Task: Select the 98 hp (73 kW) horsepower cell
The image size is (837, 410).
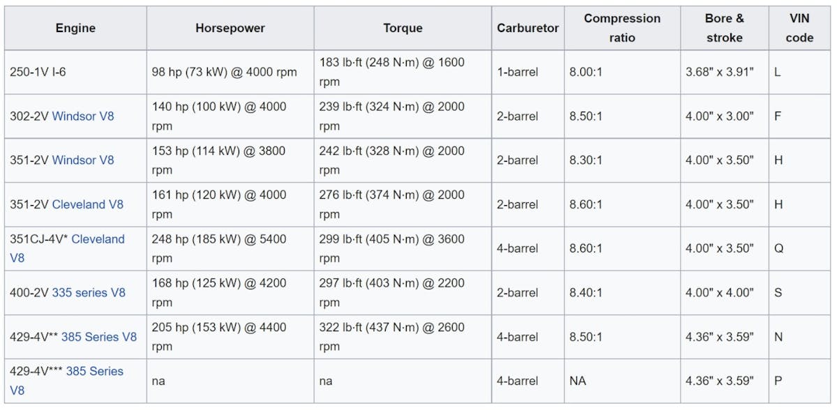Action: [x=224, y=72]
